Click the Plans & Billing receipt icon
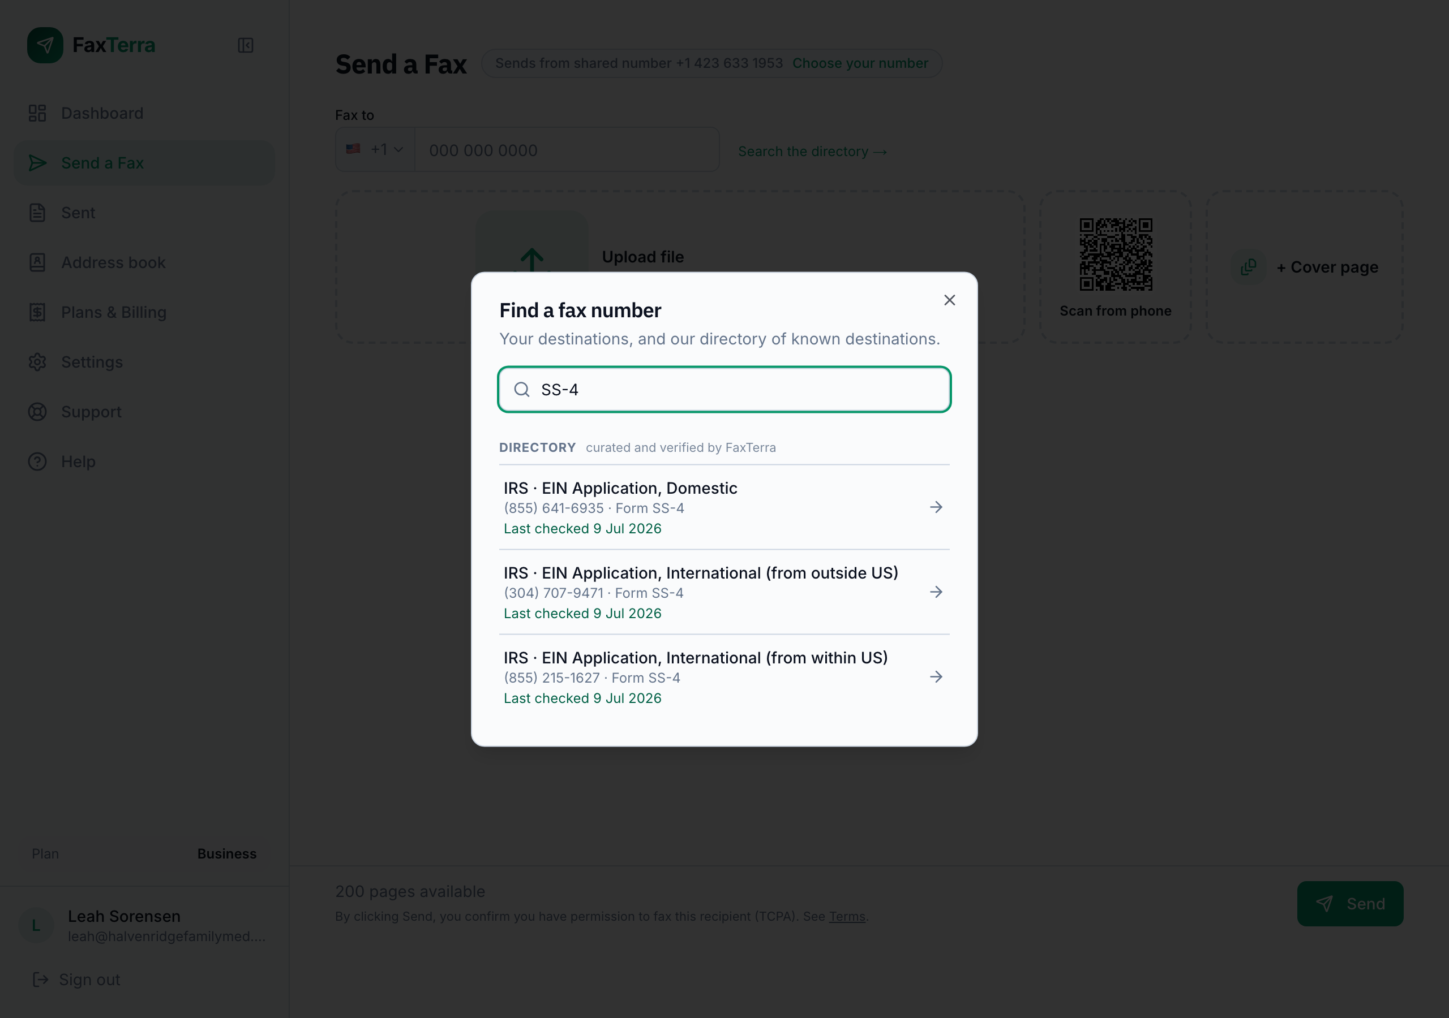1449x1018 pixels. (37, 312)
